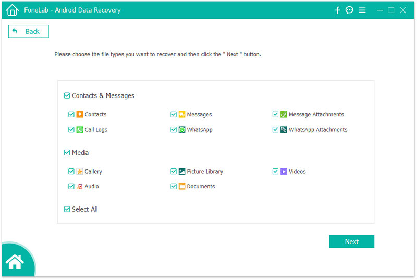
Task: Click the purple Videos icon
Action: pyautogui.click(x=284, y=172)
